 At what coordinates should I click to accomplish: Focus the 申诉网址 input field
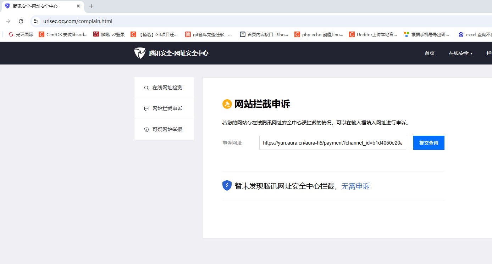point(333,143)
